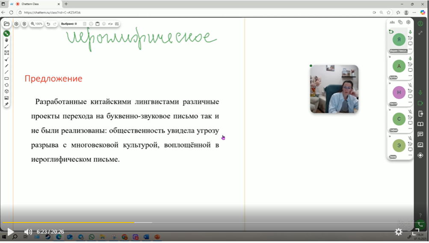This screenshot has height=243, width=429.
Task: Toggle your camera in right sidebar
Action: pos(420,103)
